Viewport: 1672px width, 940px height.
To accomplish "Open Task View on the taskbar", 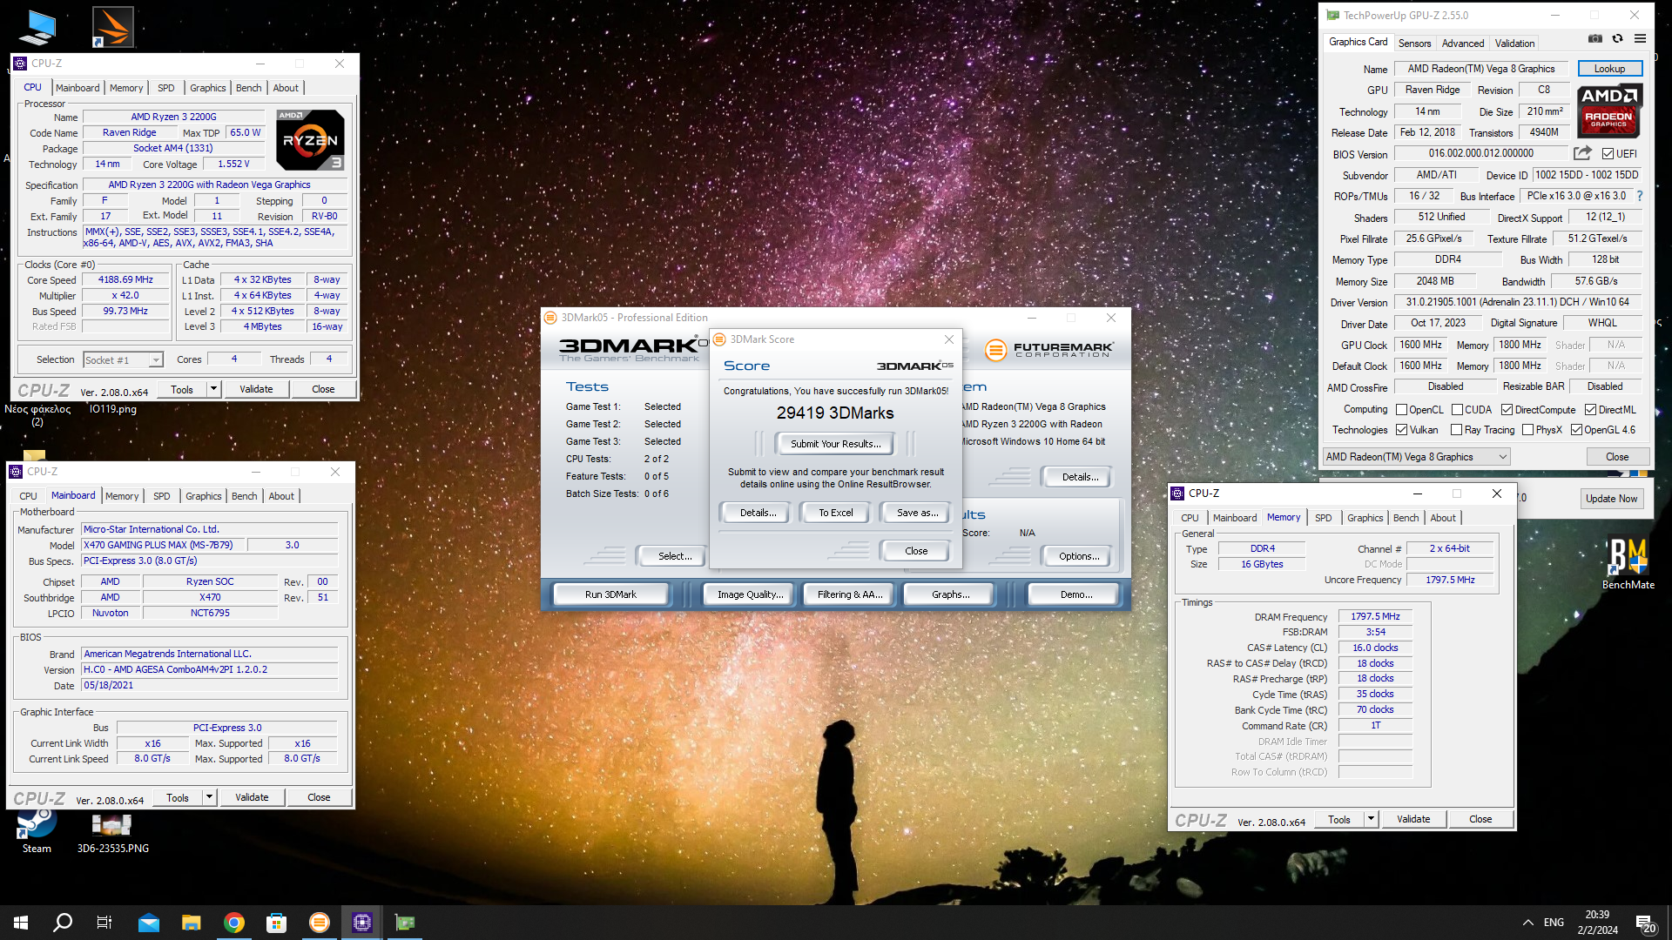I will [x=104, y=923].
